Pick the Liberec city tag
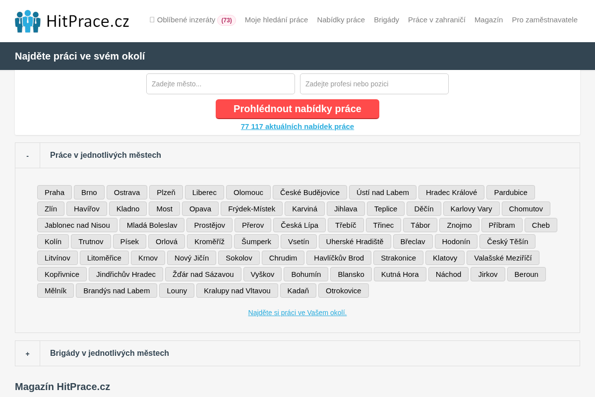This screenshot has height=397, width=595. (x=204, y=193)
